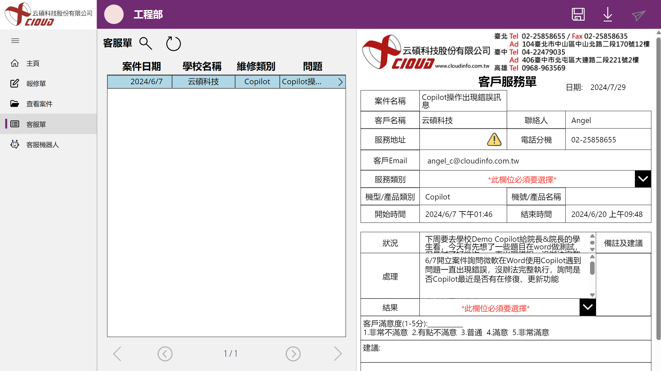Click the send paper plane icon

pyautogui.click(x=638, y=16)
